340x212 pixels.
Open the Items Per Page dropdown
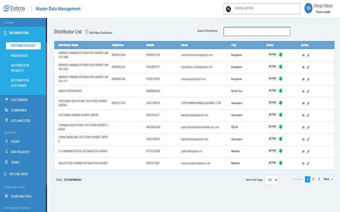tap(271, 180)
